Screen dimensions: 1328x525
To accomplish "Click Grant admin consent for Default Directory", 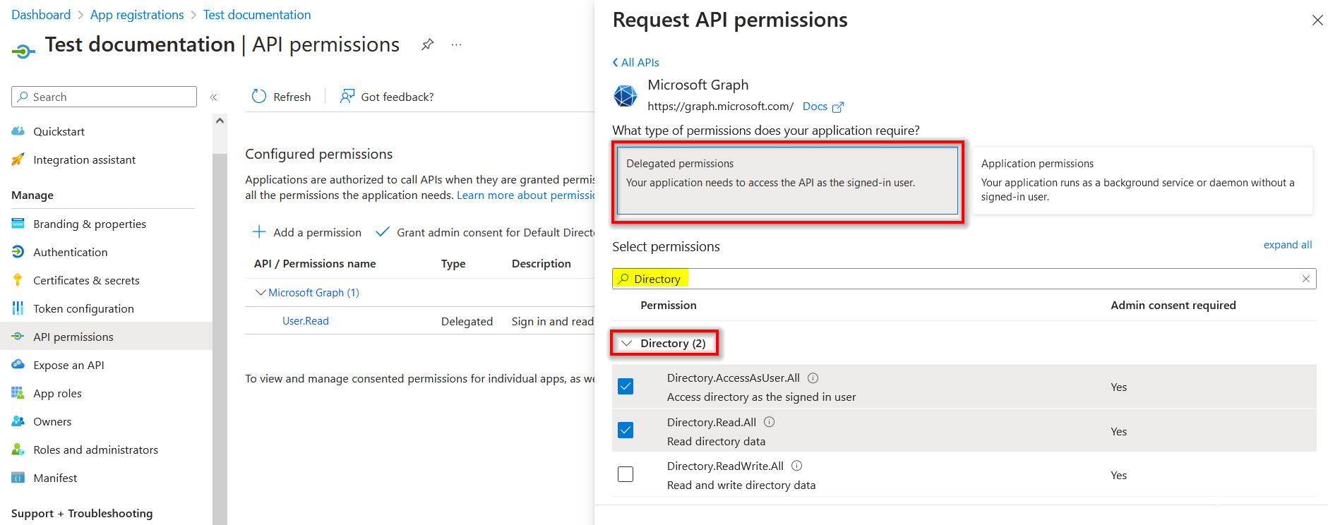I will click(x=485, y=232).
